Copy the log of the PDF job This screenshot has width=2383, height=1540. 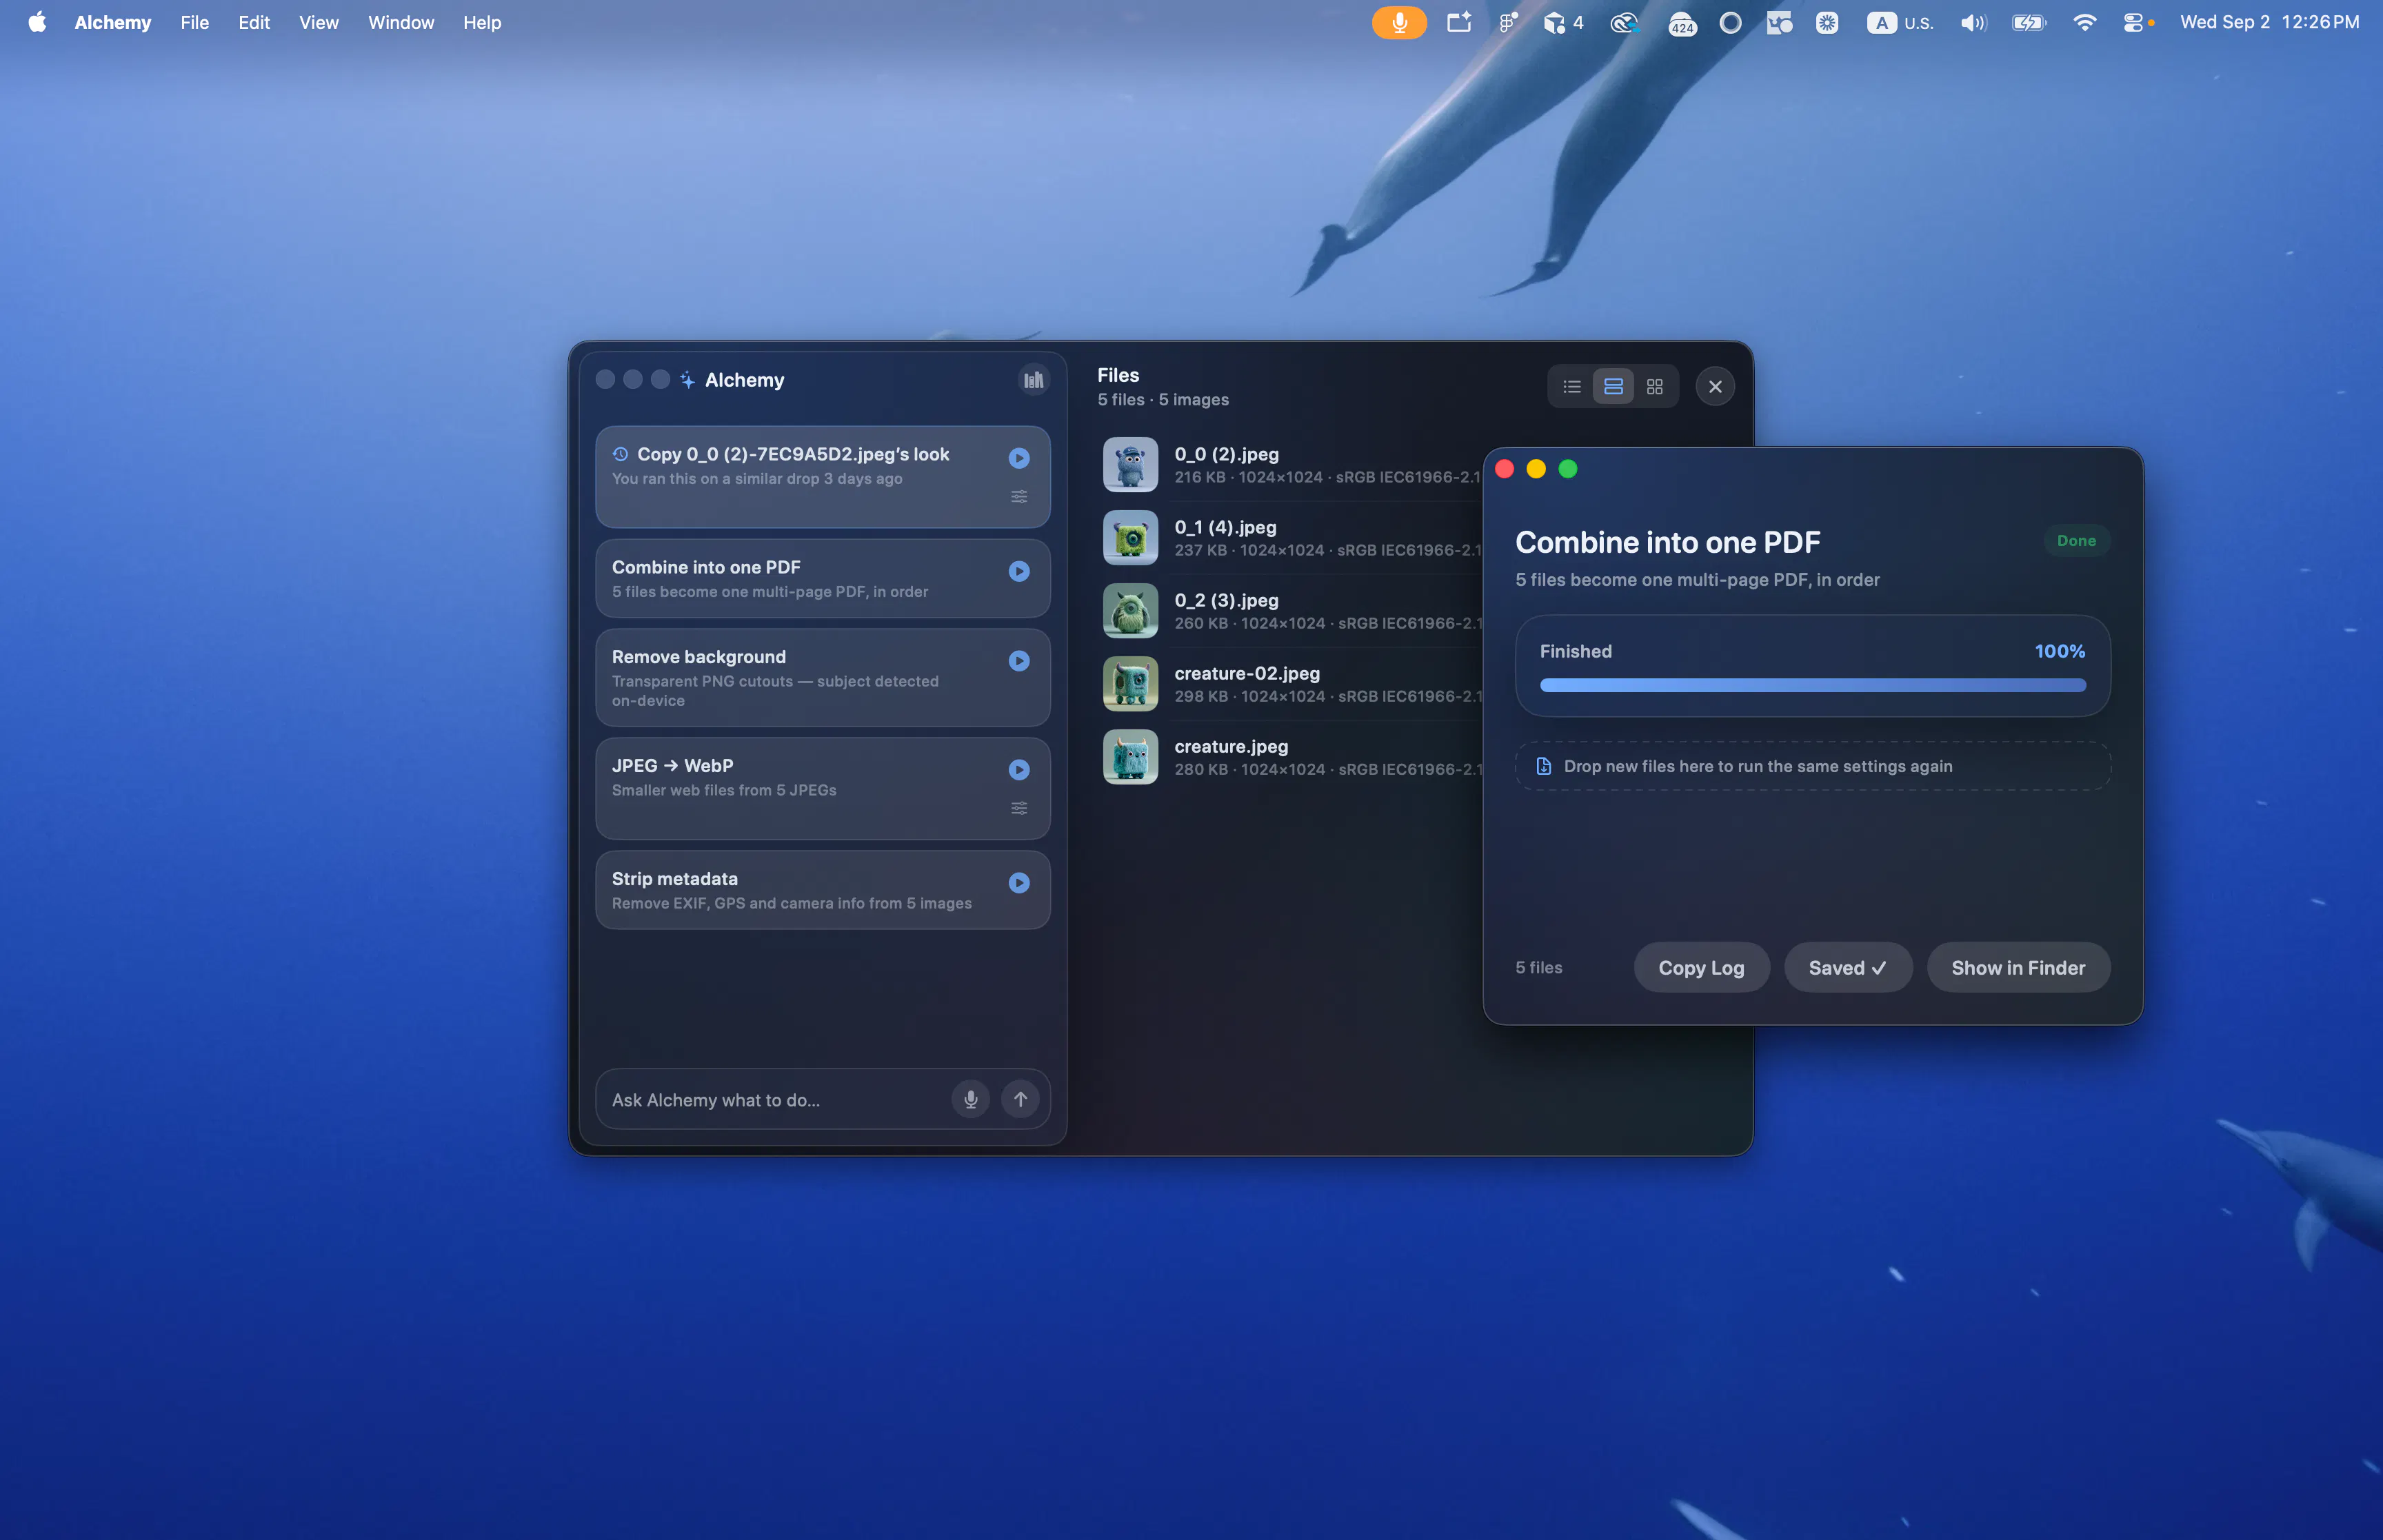[x=1701, y=967]
